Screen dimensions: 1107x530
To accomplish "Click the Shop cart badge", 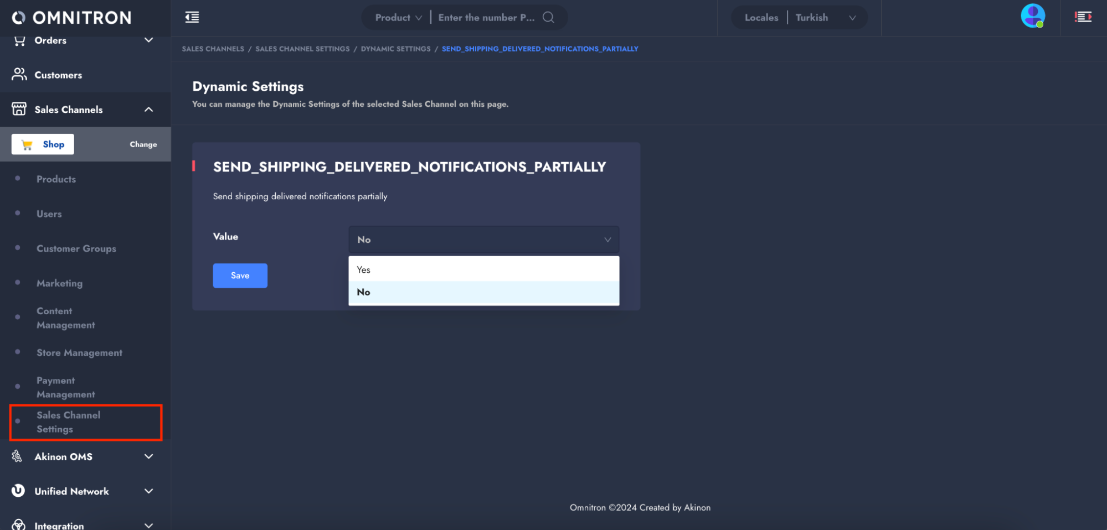I will (43, 144).
